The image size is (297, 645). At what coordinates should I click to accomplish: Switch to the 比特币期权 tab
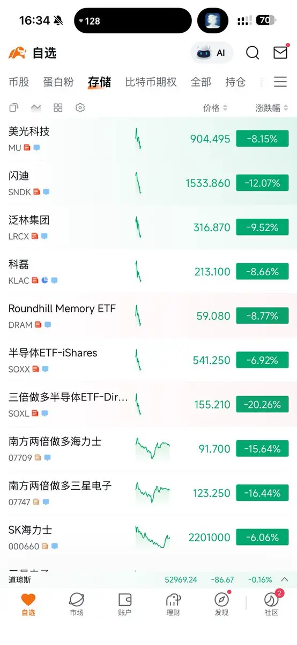[151, 82]
